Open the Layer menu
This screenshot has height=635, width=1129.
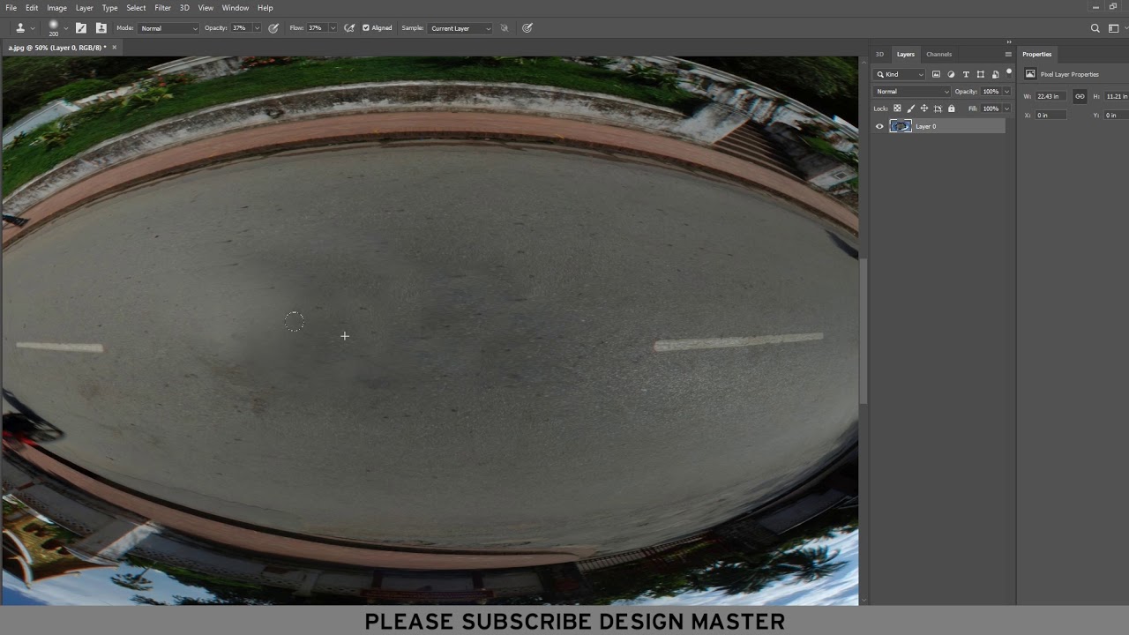pos(85,8)
